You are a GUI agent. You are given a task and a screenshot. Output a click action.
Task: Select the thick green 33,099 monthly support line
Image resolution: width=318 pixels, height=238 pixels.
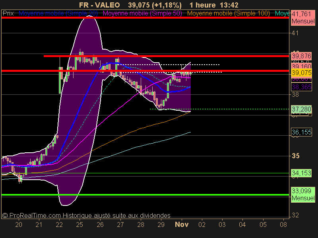point(145,195)
